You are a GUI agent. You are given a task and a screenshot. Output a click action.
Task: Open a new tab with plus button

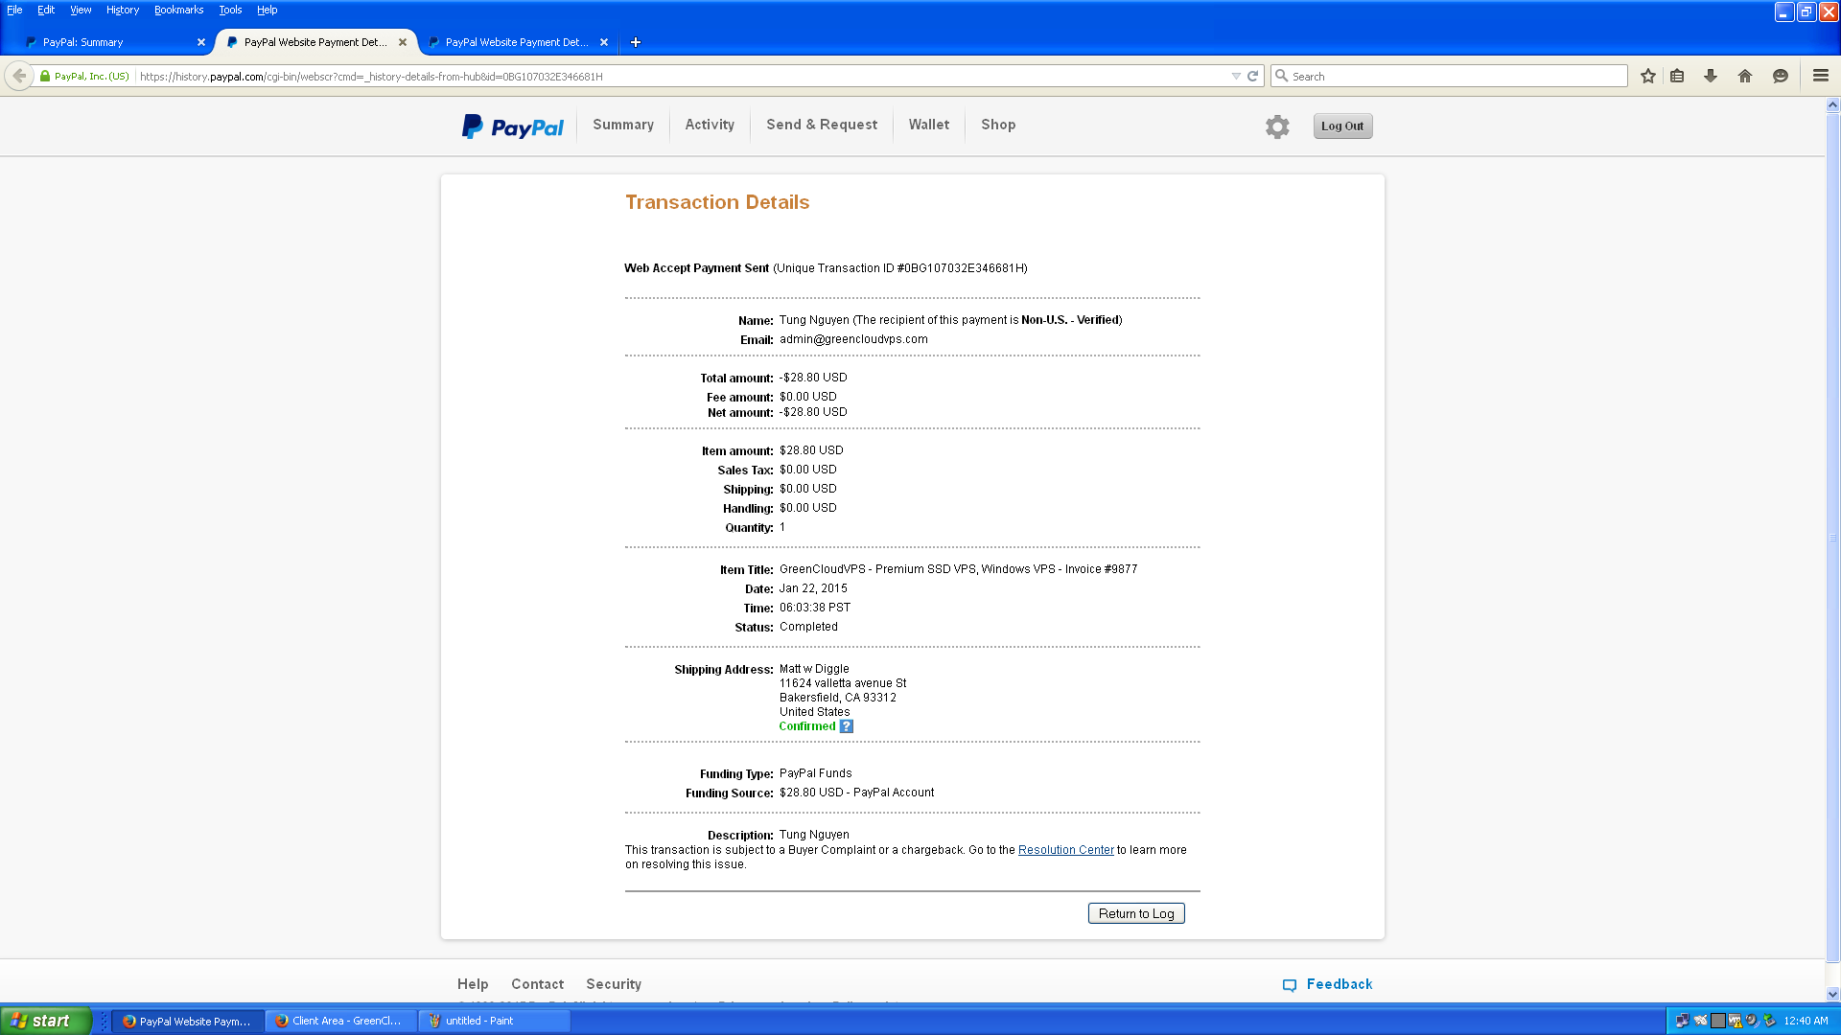pos(636,42)
